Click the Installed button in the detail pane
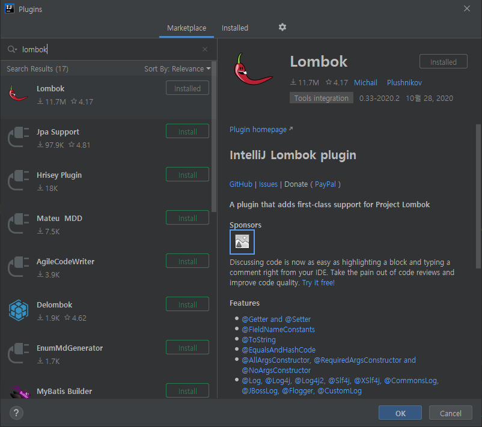This screenshot has width=482, height=427. tap(444, 62)
